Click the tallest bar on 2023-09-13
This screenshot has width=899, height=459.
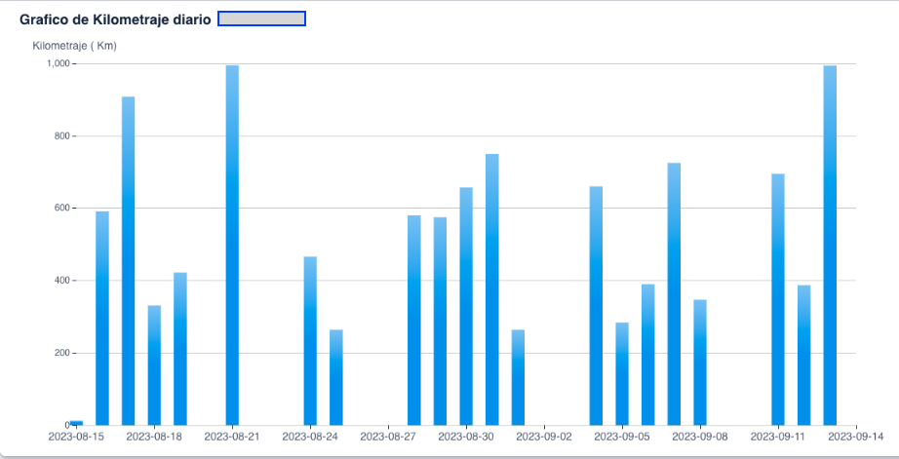[830, 245]
